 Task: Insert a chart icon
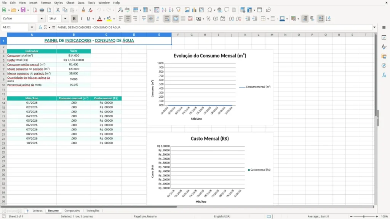194,10
